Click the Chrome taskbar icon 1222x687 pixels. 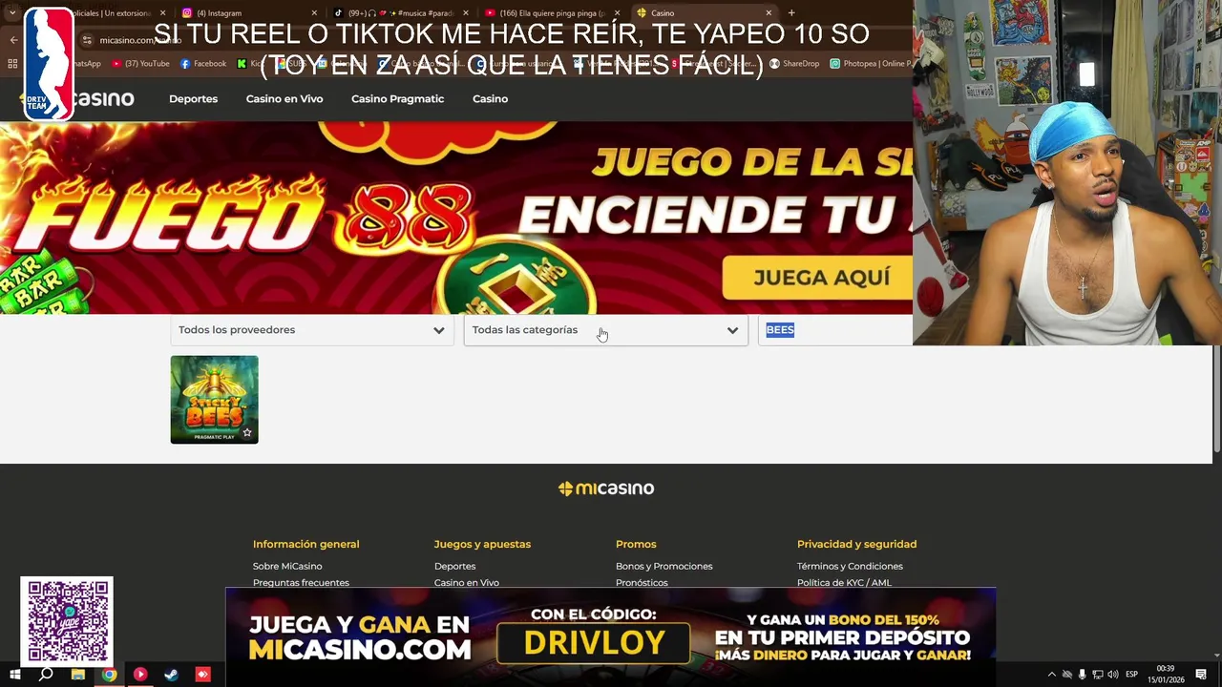[x=110, y=675]
